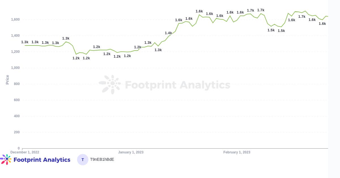Image resolution: width=340 pixels, height=178 pixels.
Task: Open the T9nEB1hBdE user profile name
Action: (x=102, y=159)
